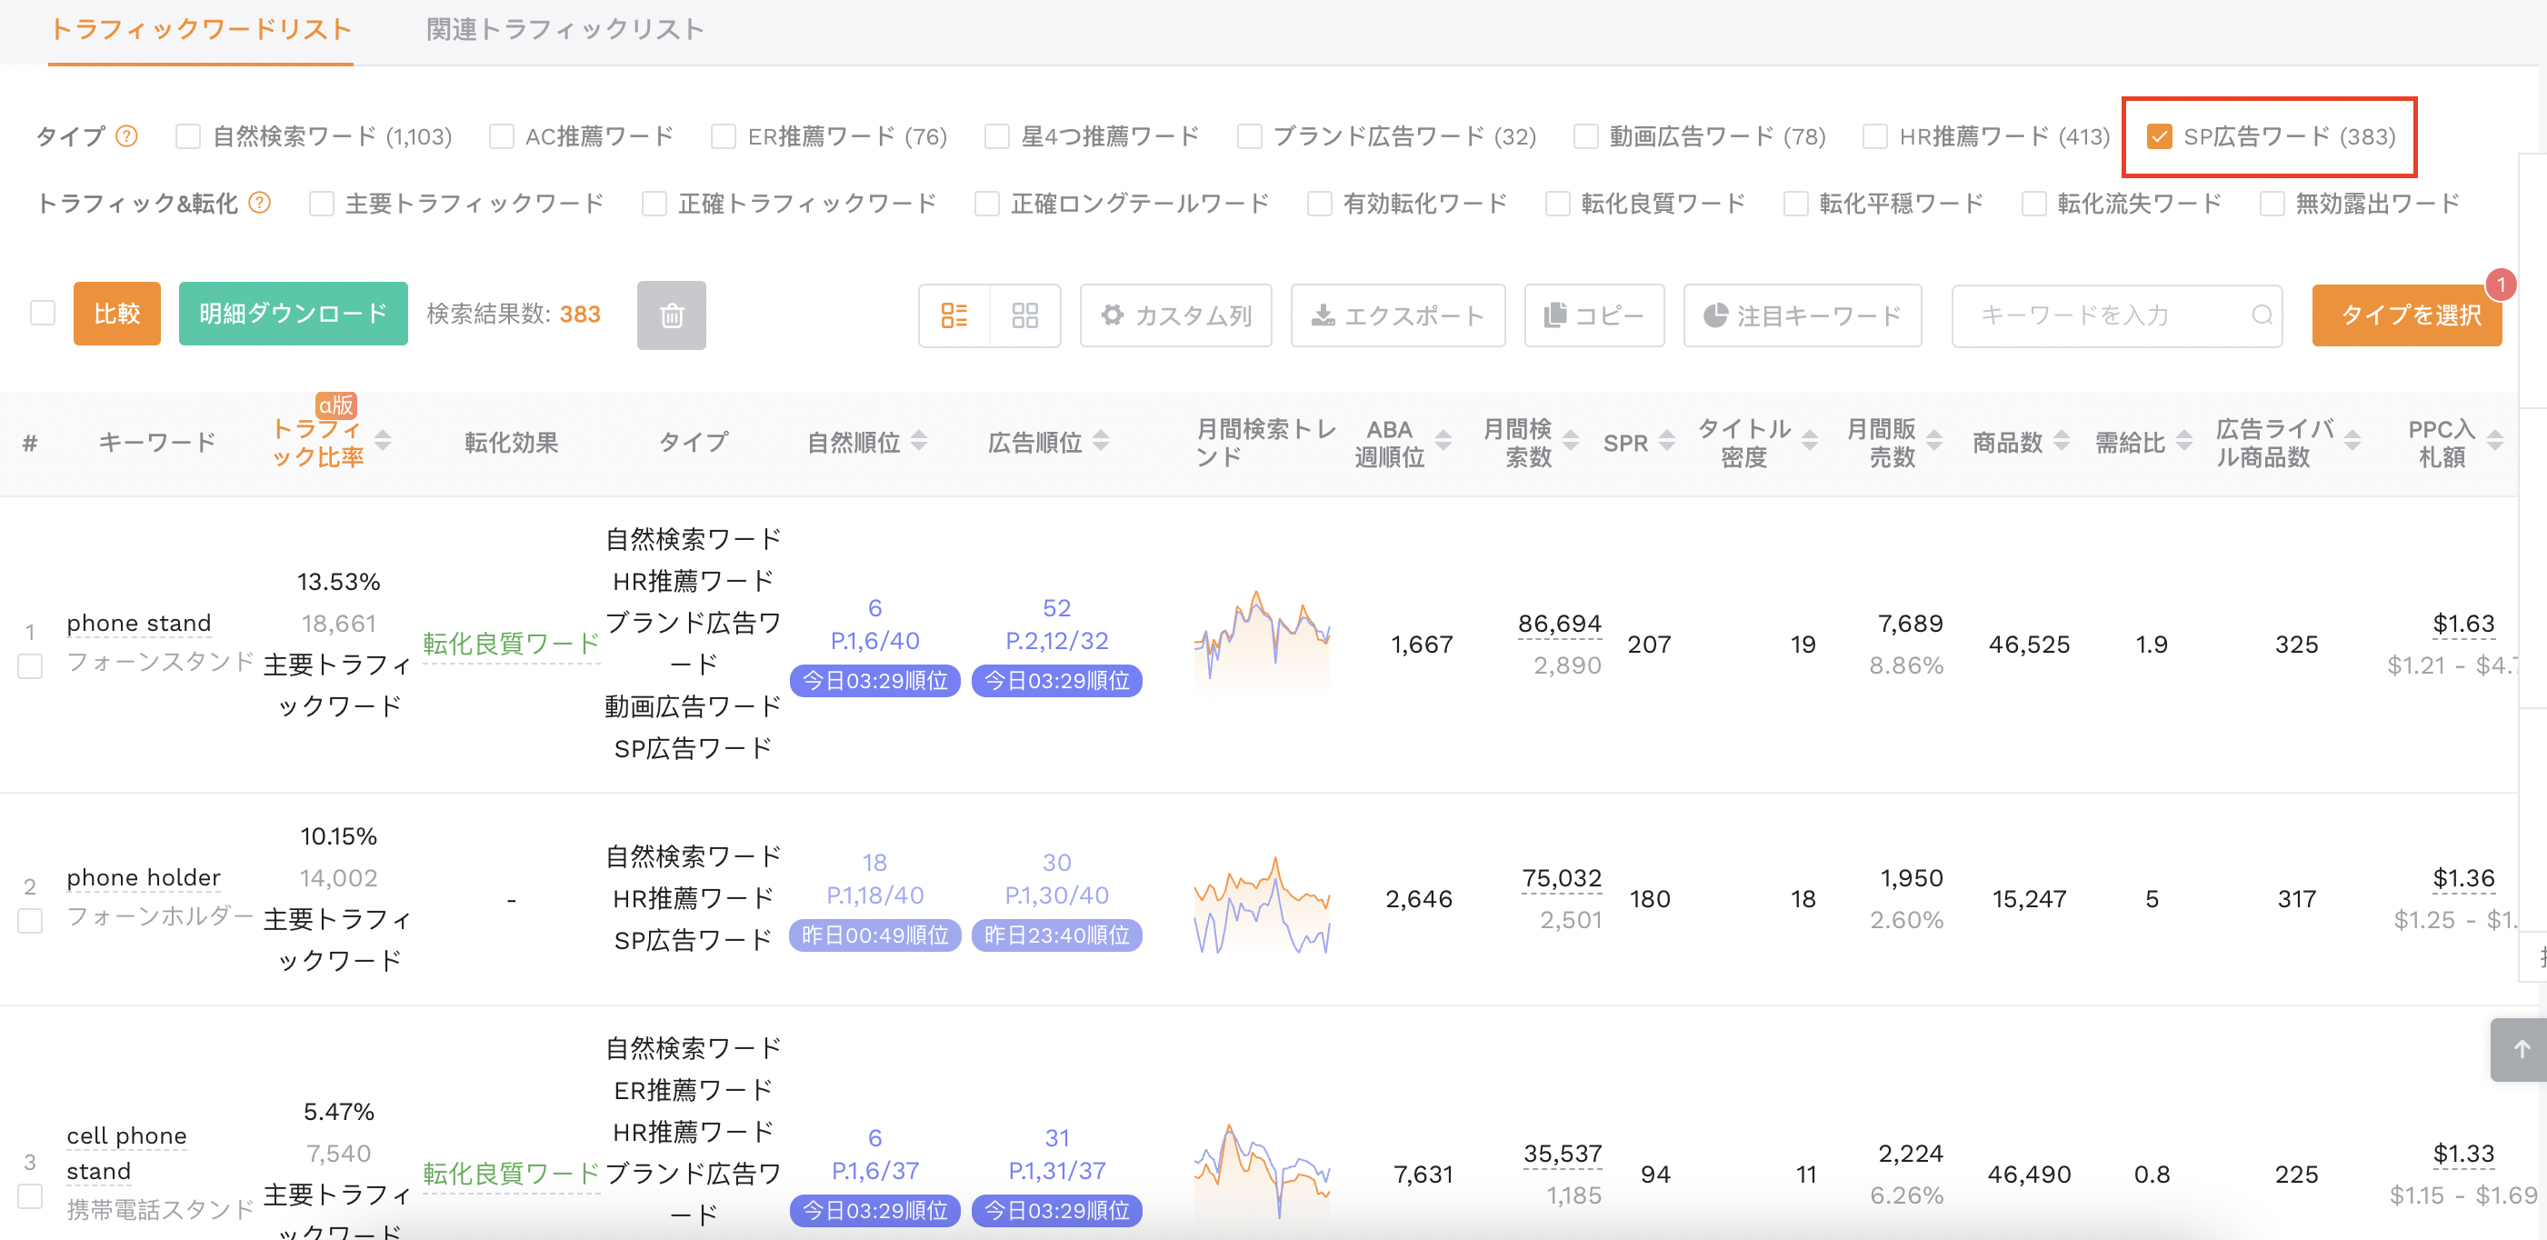Sort by 自然順位 column
This screenshot has width=2547, height=1240.
point(920,441)
